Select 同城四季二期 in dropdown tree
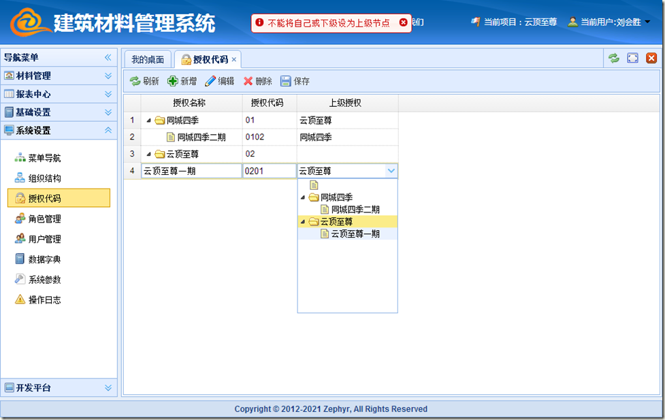This screenshot has width=665, height=420. [355, 210]
